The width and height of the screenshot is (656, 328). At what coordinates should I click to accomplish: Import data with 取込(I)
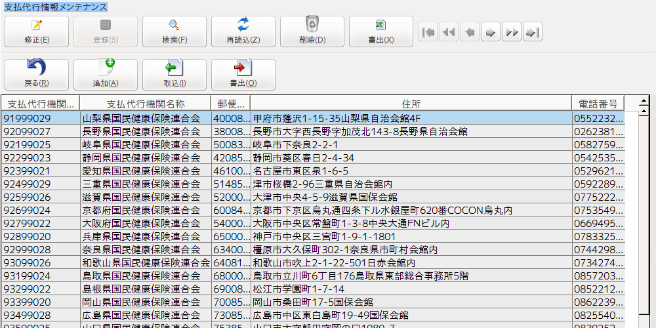[174, 75]
